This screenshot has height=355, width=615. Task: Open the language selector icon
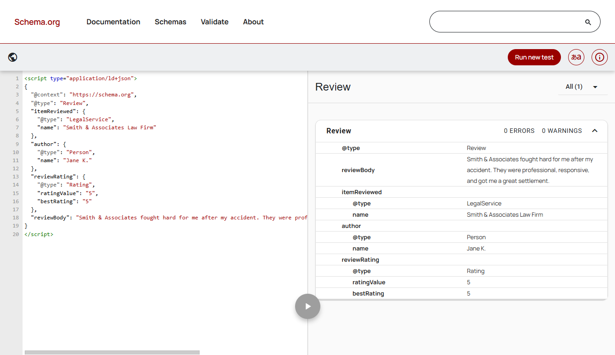coord(576,57)
